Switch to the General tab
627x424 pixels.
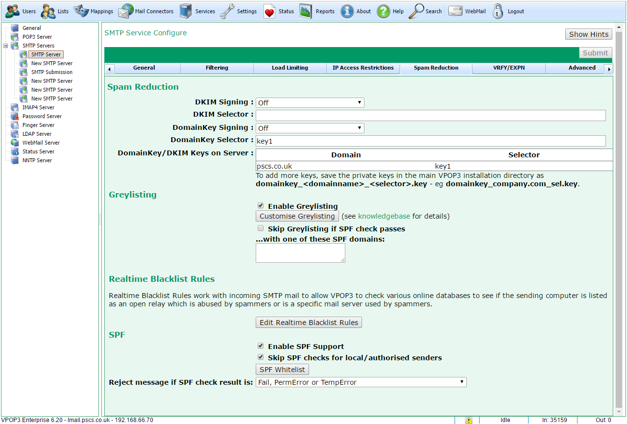pyautogui.click(x=144, y=68)
